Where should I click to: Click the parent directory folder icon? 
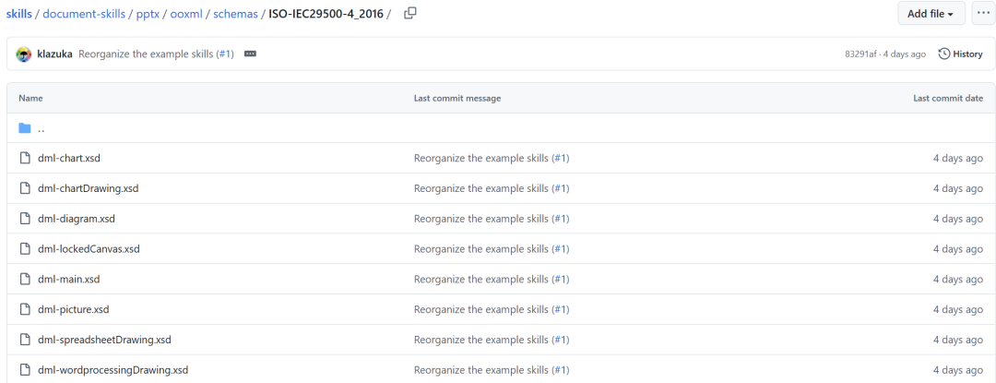point(25,128)
